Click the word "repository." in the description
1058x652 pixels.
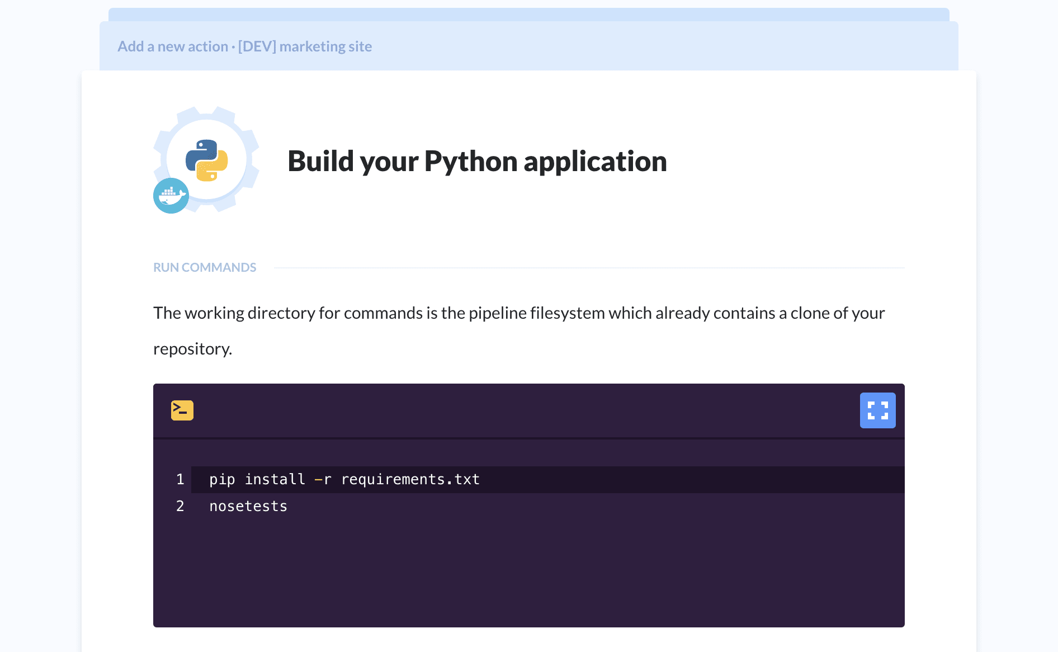pos(192,349)
